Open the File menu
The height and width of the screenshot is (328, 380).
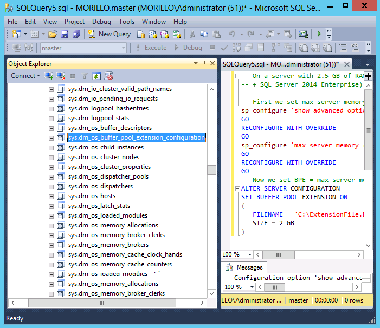click(12, 22)
